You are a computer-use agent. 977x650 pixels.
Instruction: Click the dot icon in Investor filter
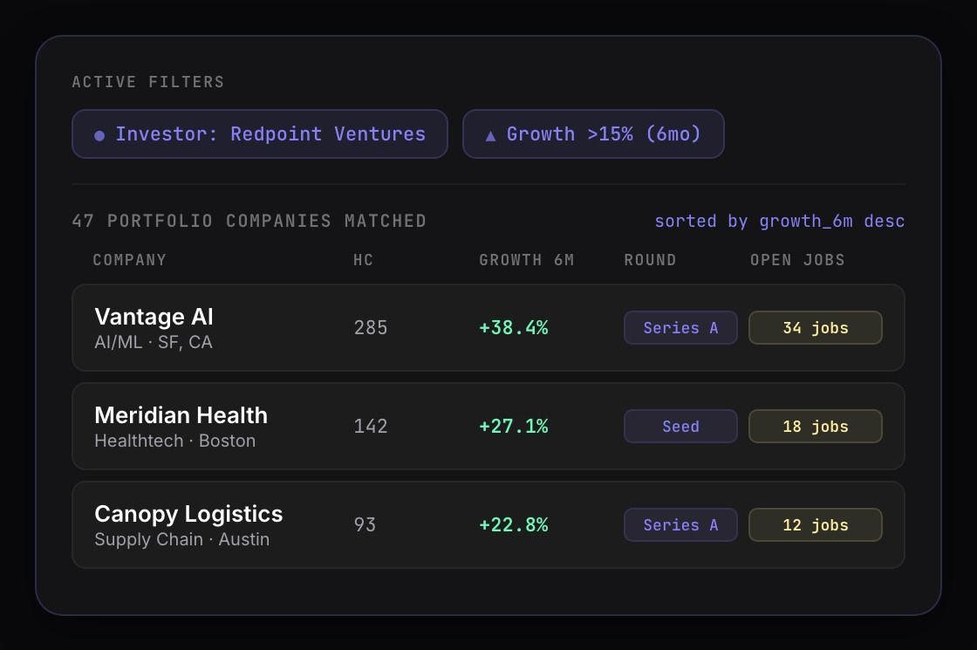coord(99,135)
